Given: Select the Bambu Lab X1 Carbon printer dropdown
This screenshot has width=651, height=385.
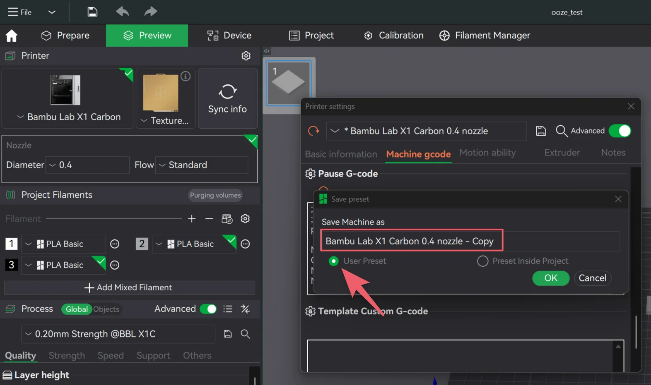Looking at the screenshot, I should pyautogui.click(x=68, y=117).
